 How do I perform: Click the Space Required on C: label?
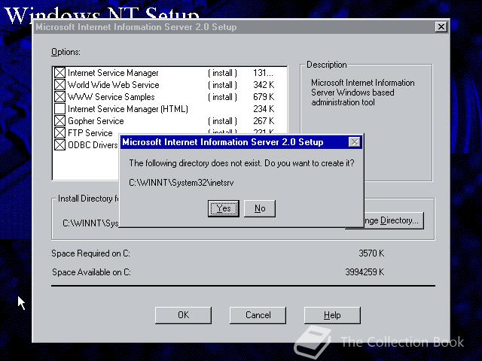coord(90,253)
